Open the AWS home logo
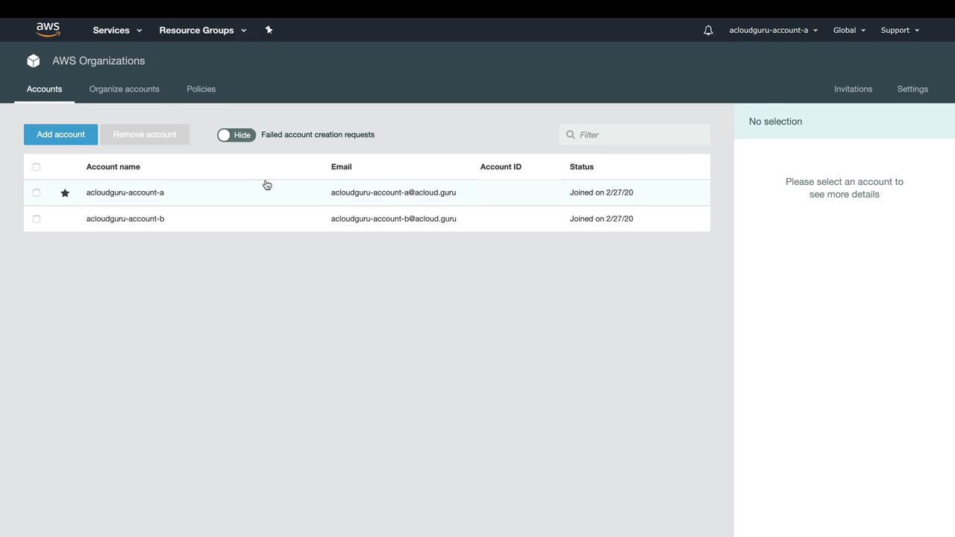The width and height of the screenshot is (955, 537). click(48, 30)
